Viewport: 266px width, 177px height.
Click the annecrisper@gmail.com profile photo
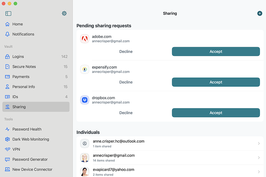pos(85,158)
